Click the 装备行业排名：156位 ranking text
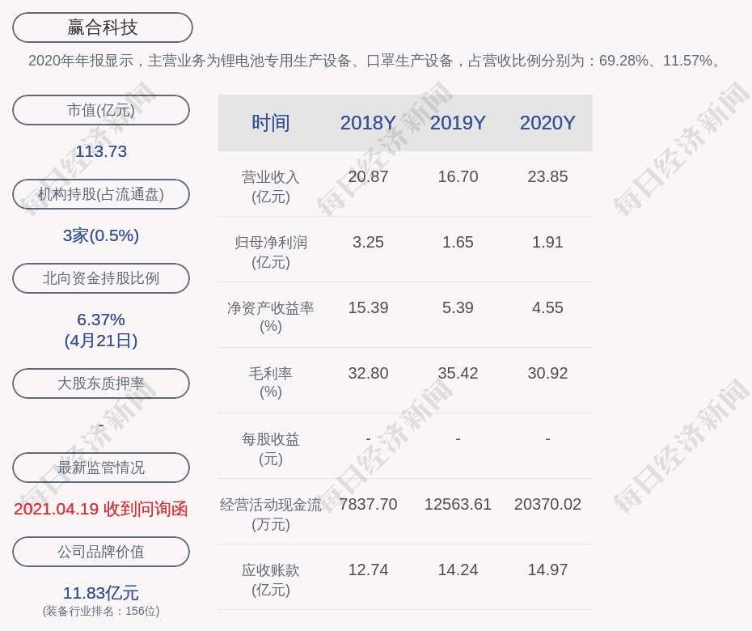 pos(101,611)
